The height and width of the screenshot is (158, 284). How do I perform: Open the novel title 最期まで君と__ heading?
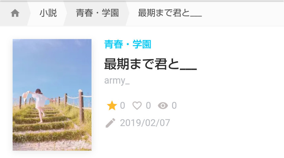click(x=151, y=64)
